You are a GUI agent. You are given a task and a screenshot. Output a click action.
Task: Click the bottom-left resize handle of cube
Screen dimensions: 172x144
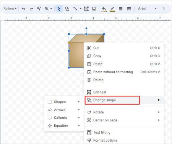(x=69, y=67)
